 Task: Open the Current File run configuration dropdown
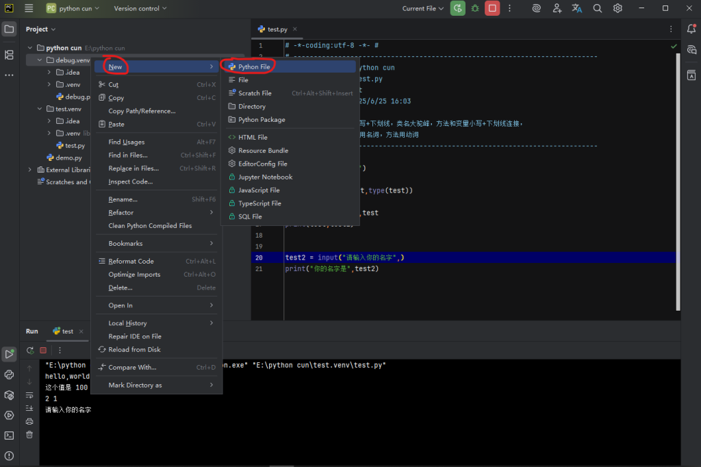pos(422,8)
